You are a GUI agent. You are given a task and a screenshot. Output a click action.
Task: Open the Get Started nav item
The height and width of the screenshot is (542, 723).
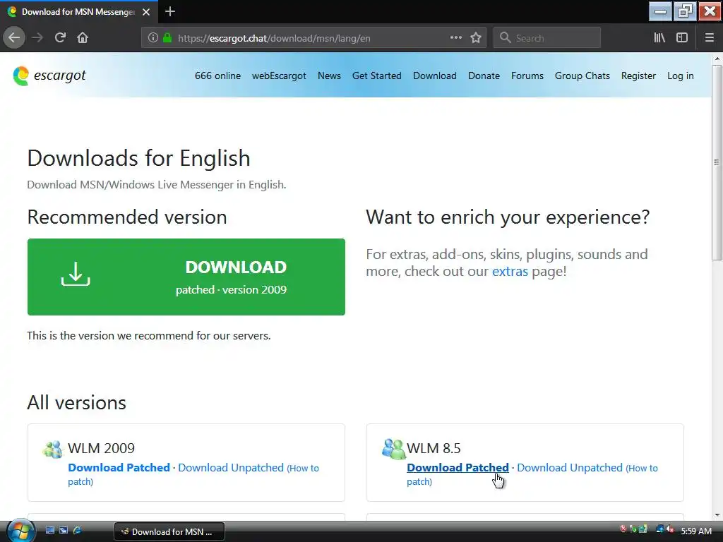pyautogui.click(x=377, y=76)
